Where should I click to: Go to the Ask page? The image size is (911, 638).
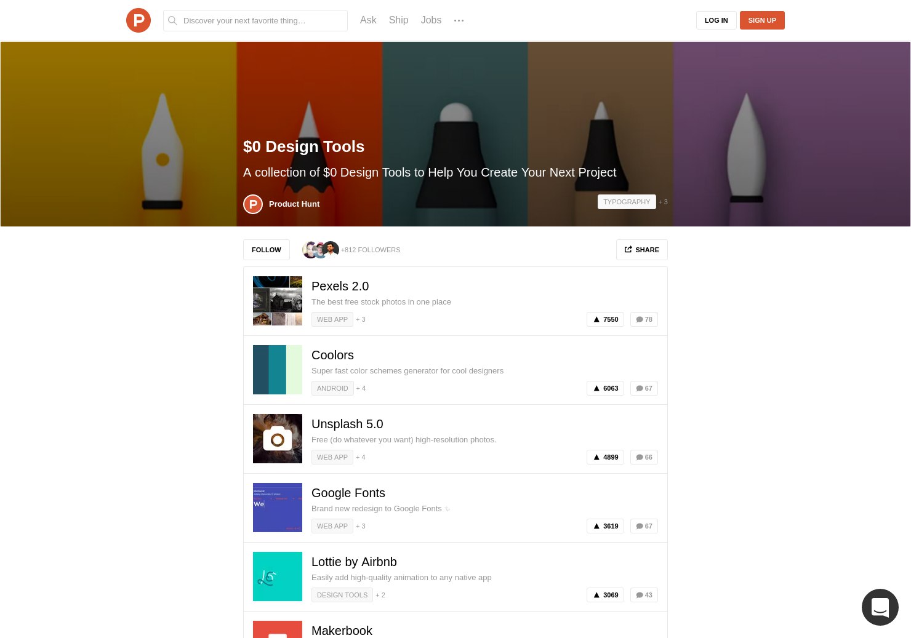tap(368, 20)
